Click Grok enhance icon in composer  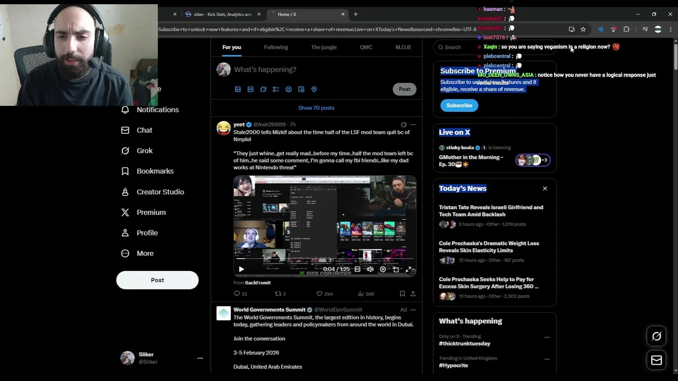pyautogui.click(x=263, y=89)
